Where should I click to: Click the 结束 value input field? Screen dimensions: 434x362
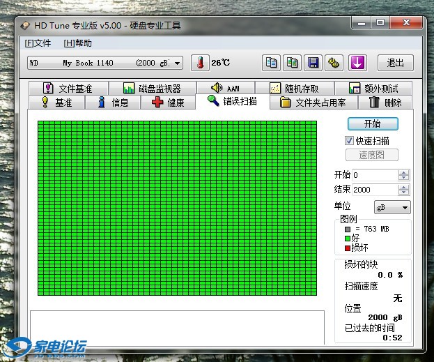pos(375,190)
